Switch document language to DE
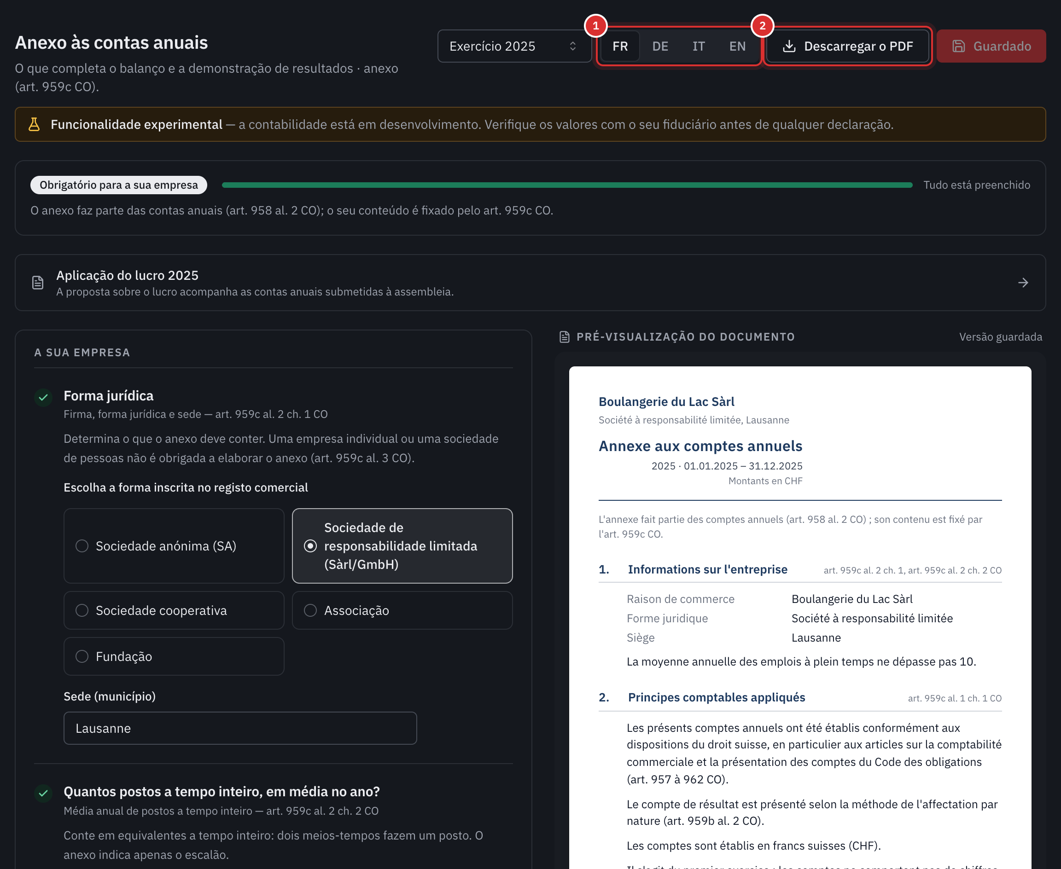The image size is (1061, 869). (660, 46)
